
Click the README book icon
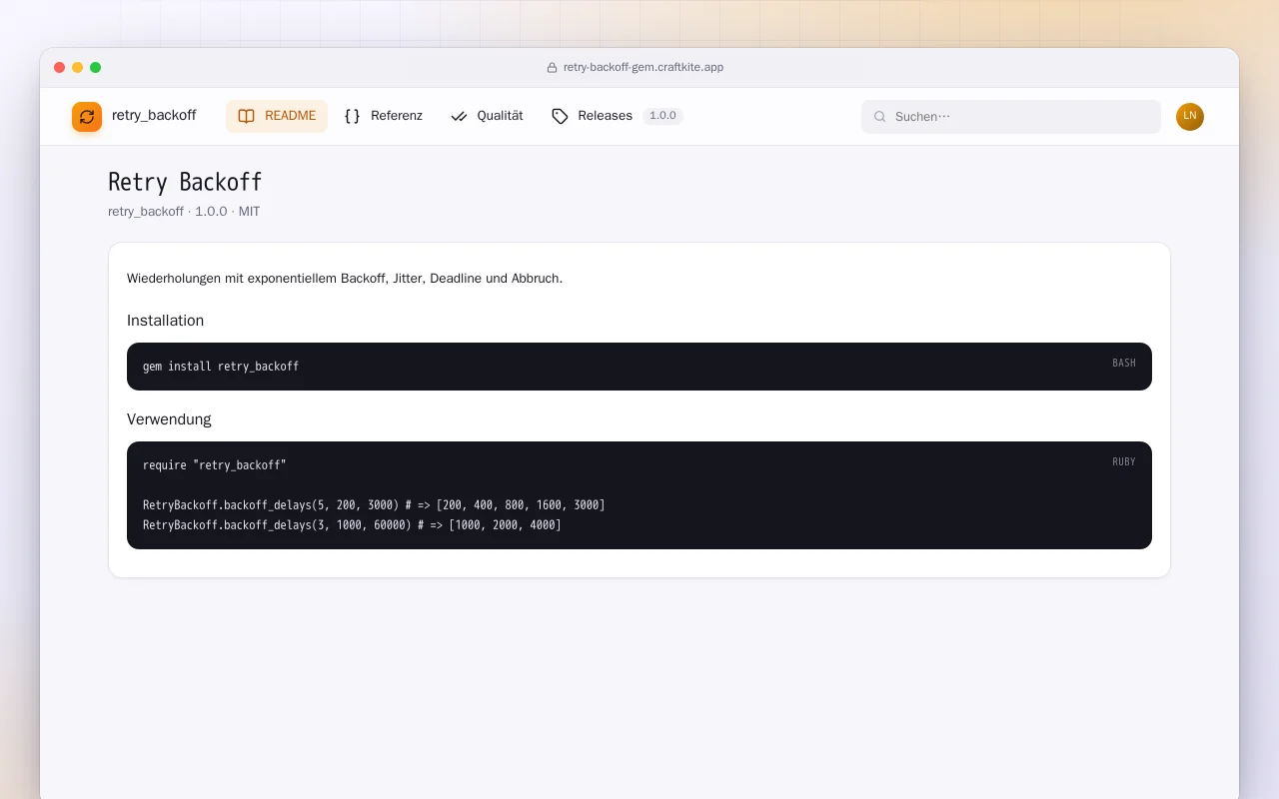[246, 116]
